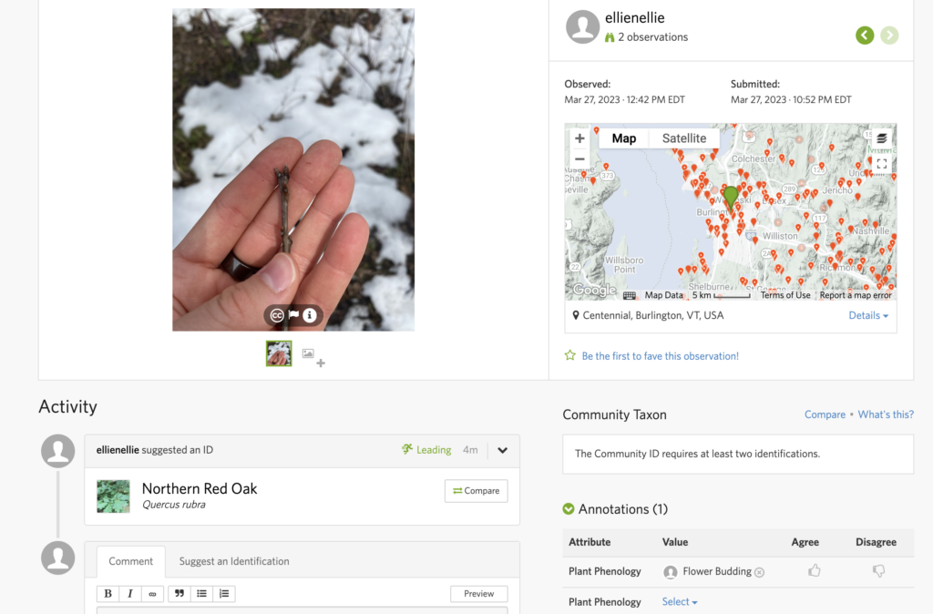Open the Plant Phenology Select dropdown

pyautogui.click(x=680, y=602)
